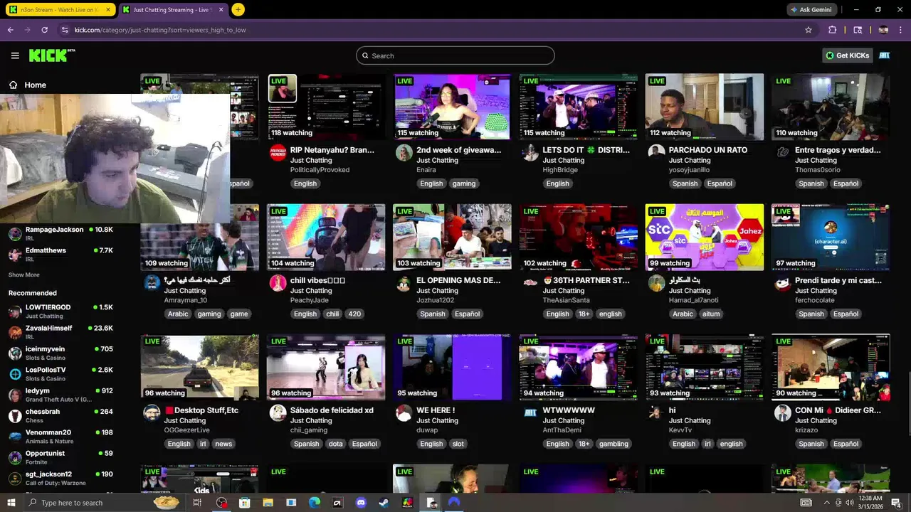Viewport: 911px width, 512px height.
Task: Click the Home icon in sidebar
Action: pyautogui.click(x=13, y=85)
